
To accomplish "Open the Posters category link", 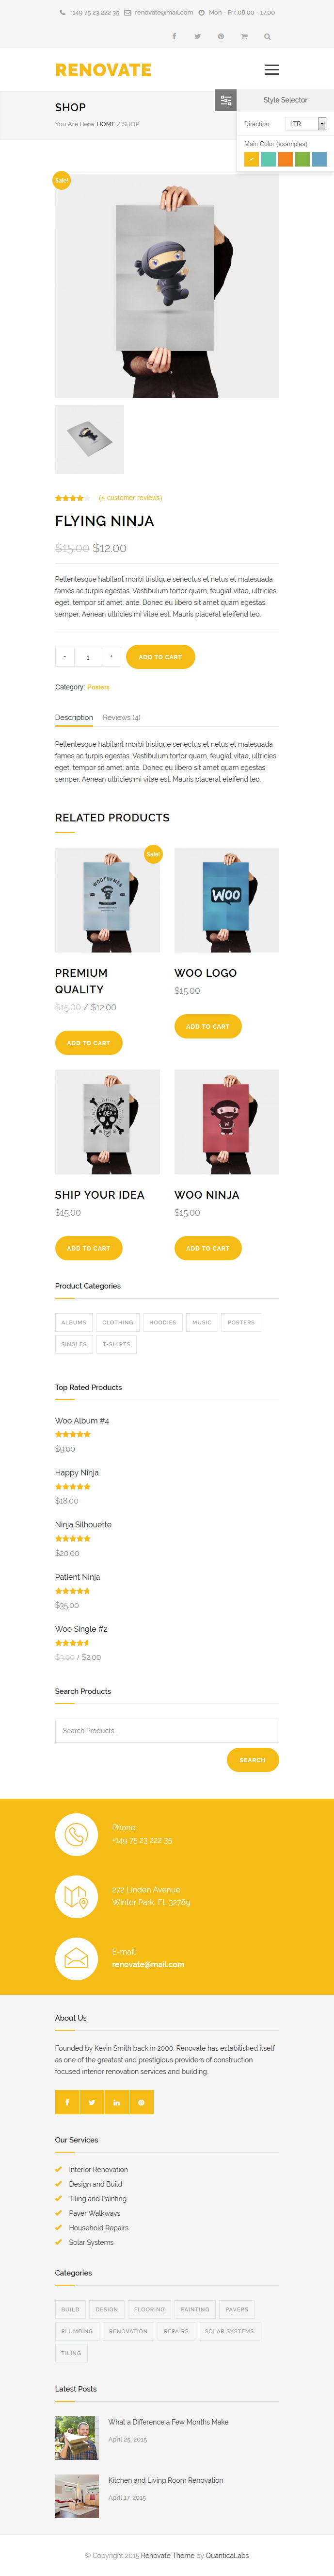I will tap(99, 687).
